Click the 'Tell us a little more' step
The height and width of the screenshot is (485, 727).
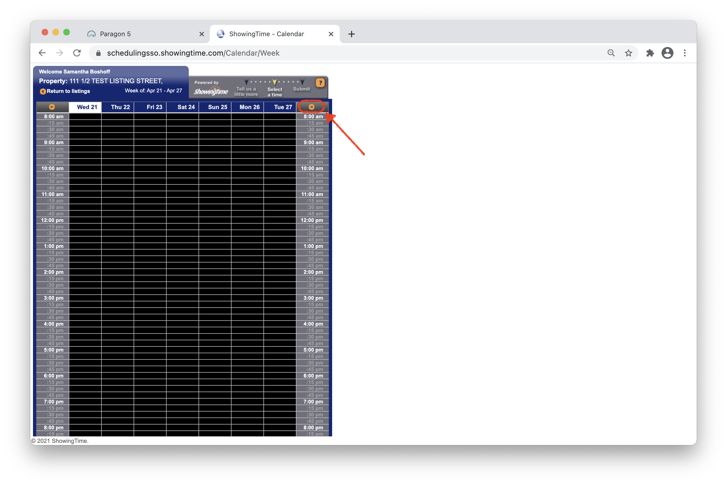pos(246,92)
